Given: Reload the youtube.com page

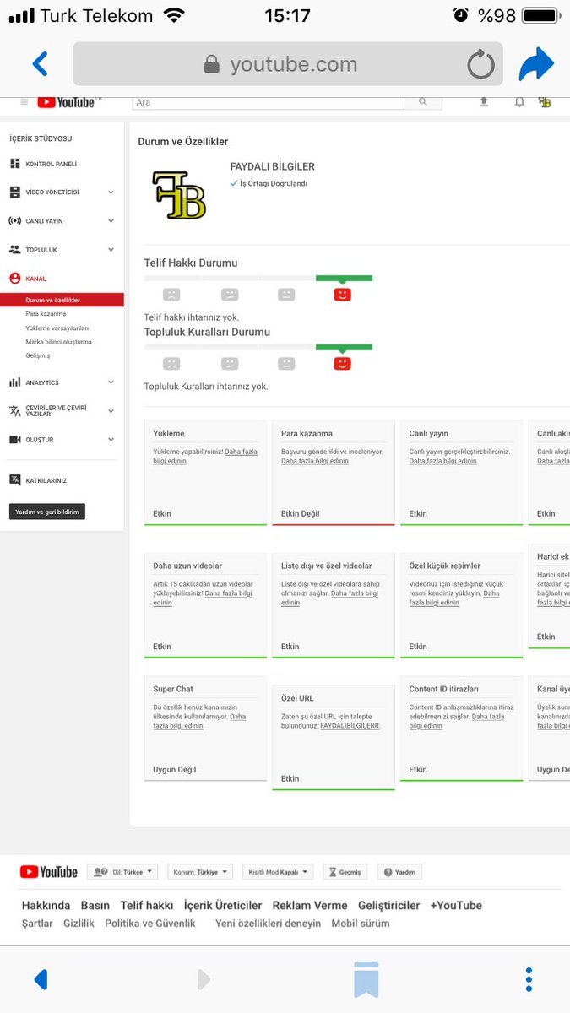Looking at the screenshot, I should 481,64.
